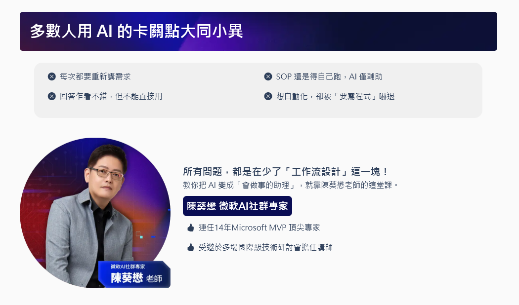Click the text 連任14年Microsoft MVP 頂尖專家
This screenshot has width=519, height=305.
259,228
